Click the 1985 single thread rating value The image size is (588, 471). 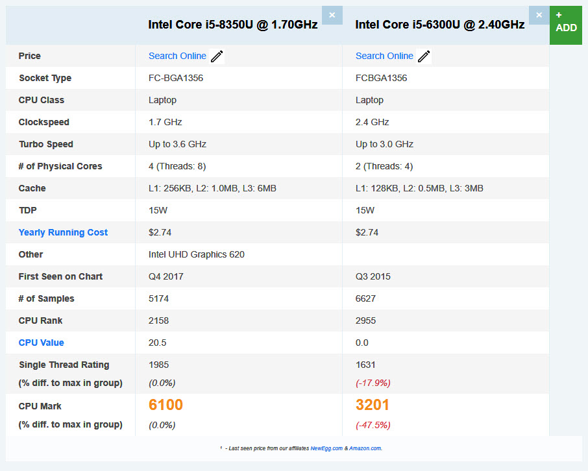coord(158,365)
